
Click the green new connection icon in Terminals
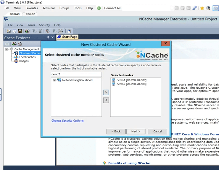99,8
